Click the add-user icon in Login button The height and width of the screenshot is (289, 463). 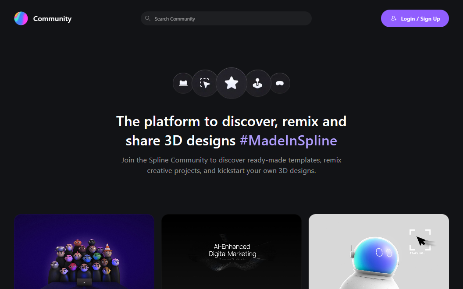(x=394, y=18)
